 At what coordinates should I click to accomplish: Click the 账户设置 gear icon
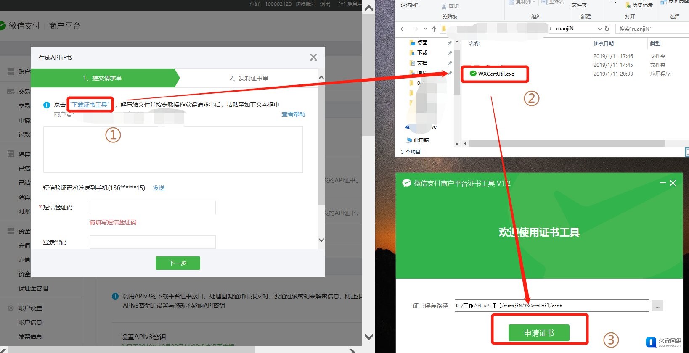[x=11, y=308]
